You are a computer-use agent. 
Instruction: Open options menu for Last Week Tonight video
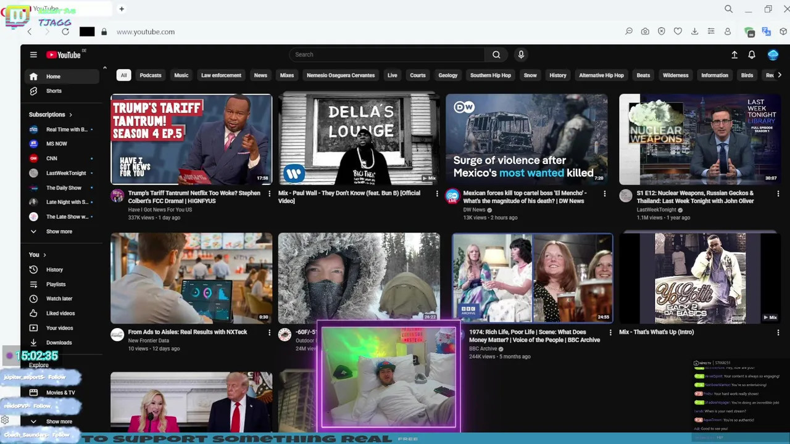(x=778, y=194)
